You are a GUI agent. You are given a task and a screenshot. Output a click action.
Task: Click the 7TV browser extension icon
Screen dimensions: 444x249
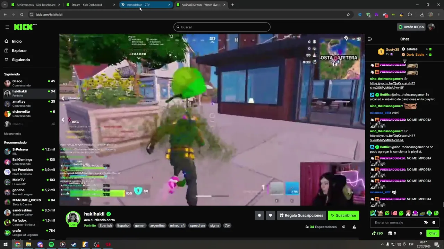point(376,15)
